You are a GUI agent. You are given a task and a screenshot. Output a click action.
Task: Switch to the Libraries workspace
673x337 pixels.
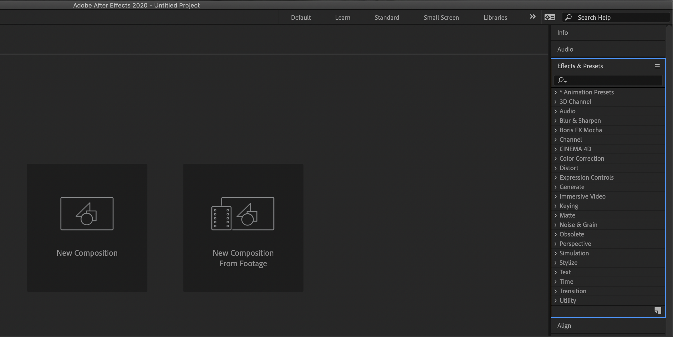495,18
